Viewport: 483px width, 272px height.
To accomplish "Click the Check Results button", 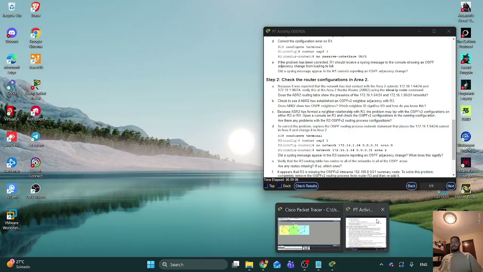I will (306, 186).
